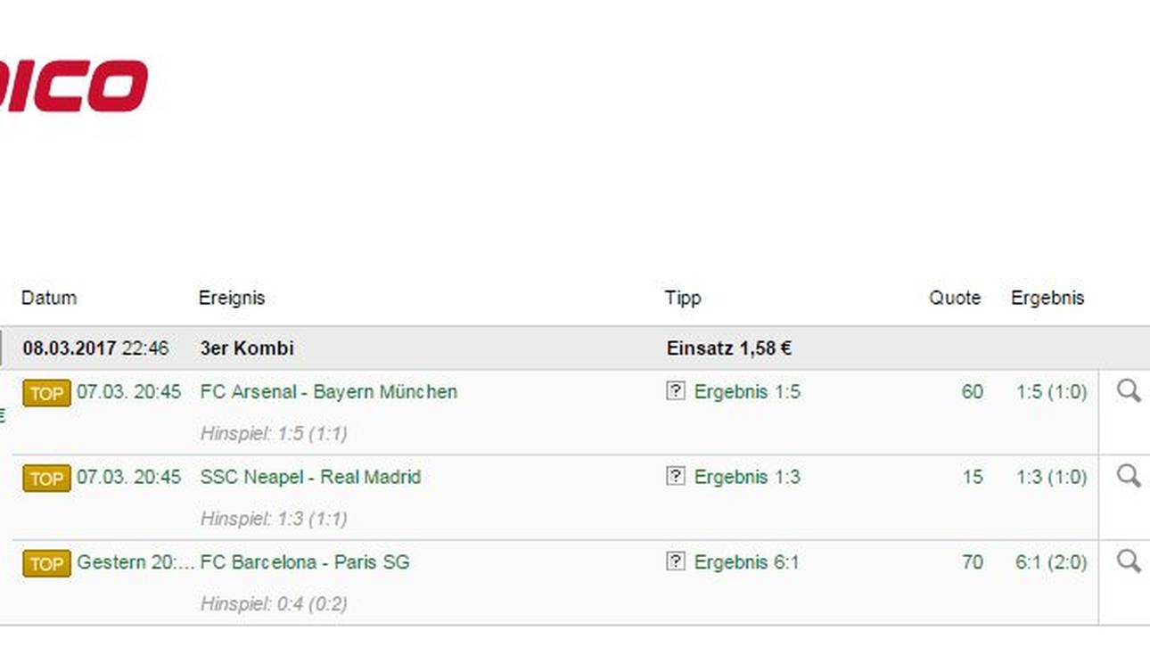Click the Ergebnis 1:5 tip link
This screenshot has height=647, width=1150.
(747, 392)
